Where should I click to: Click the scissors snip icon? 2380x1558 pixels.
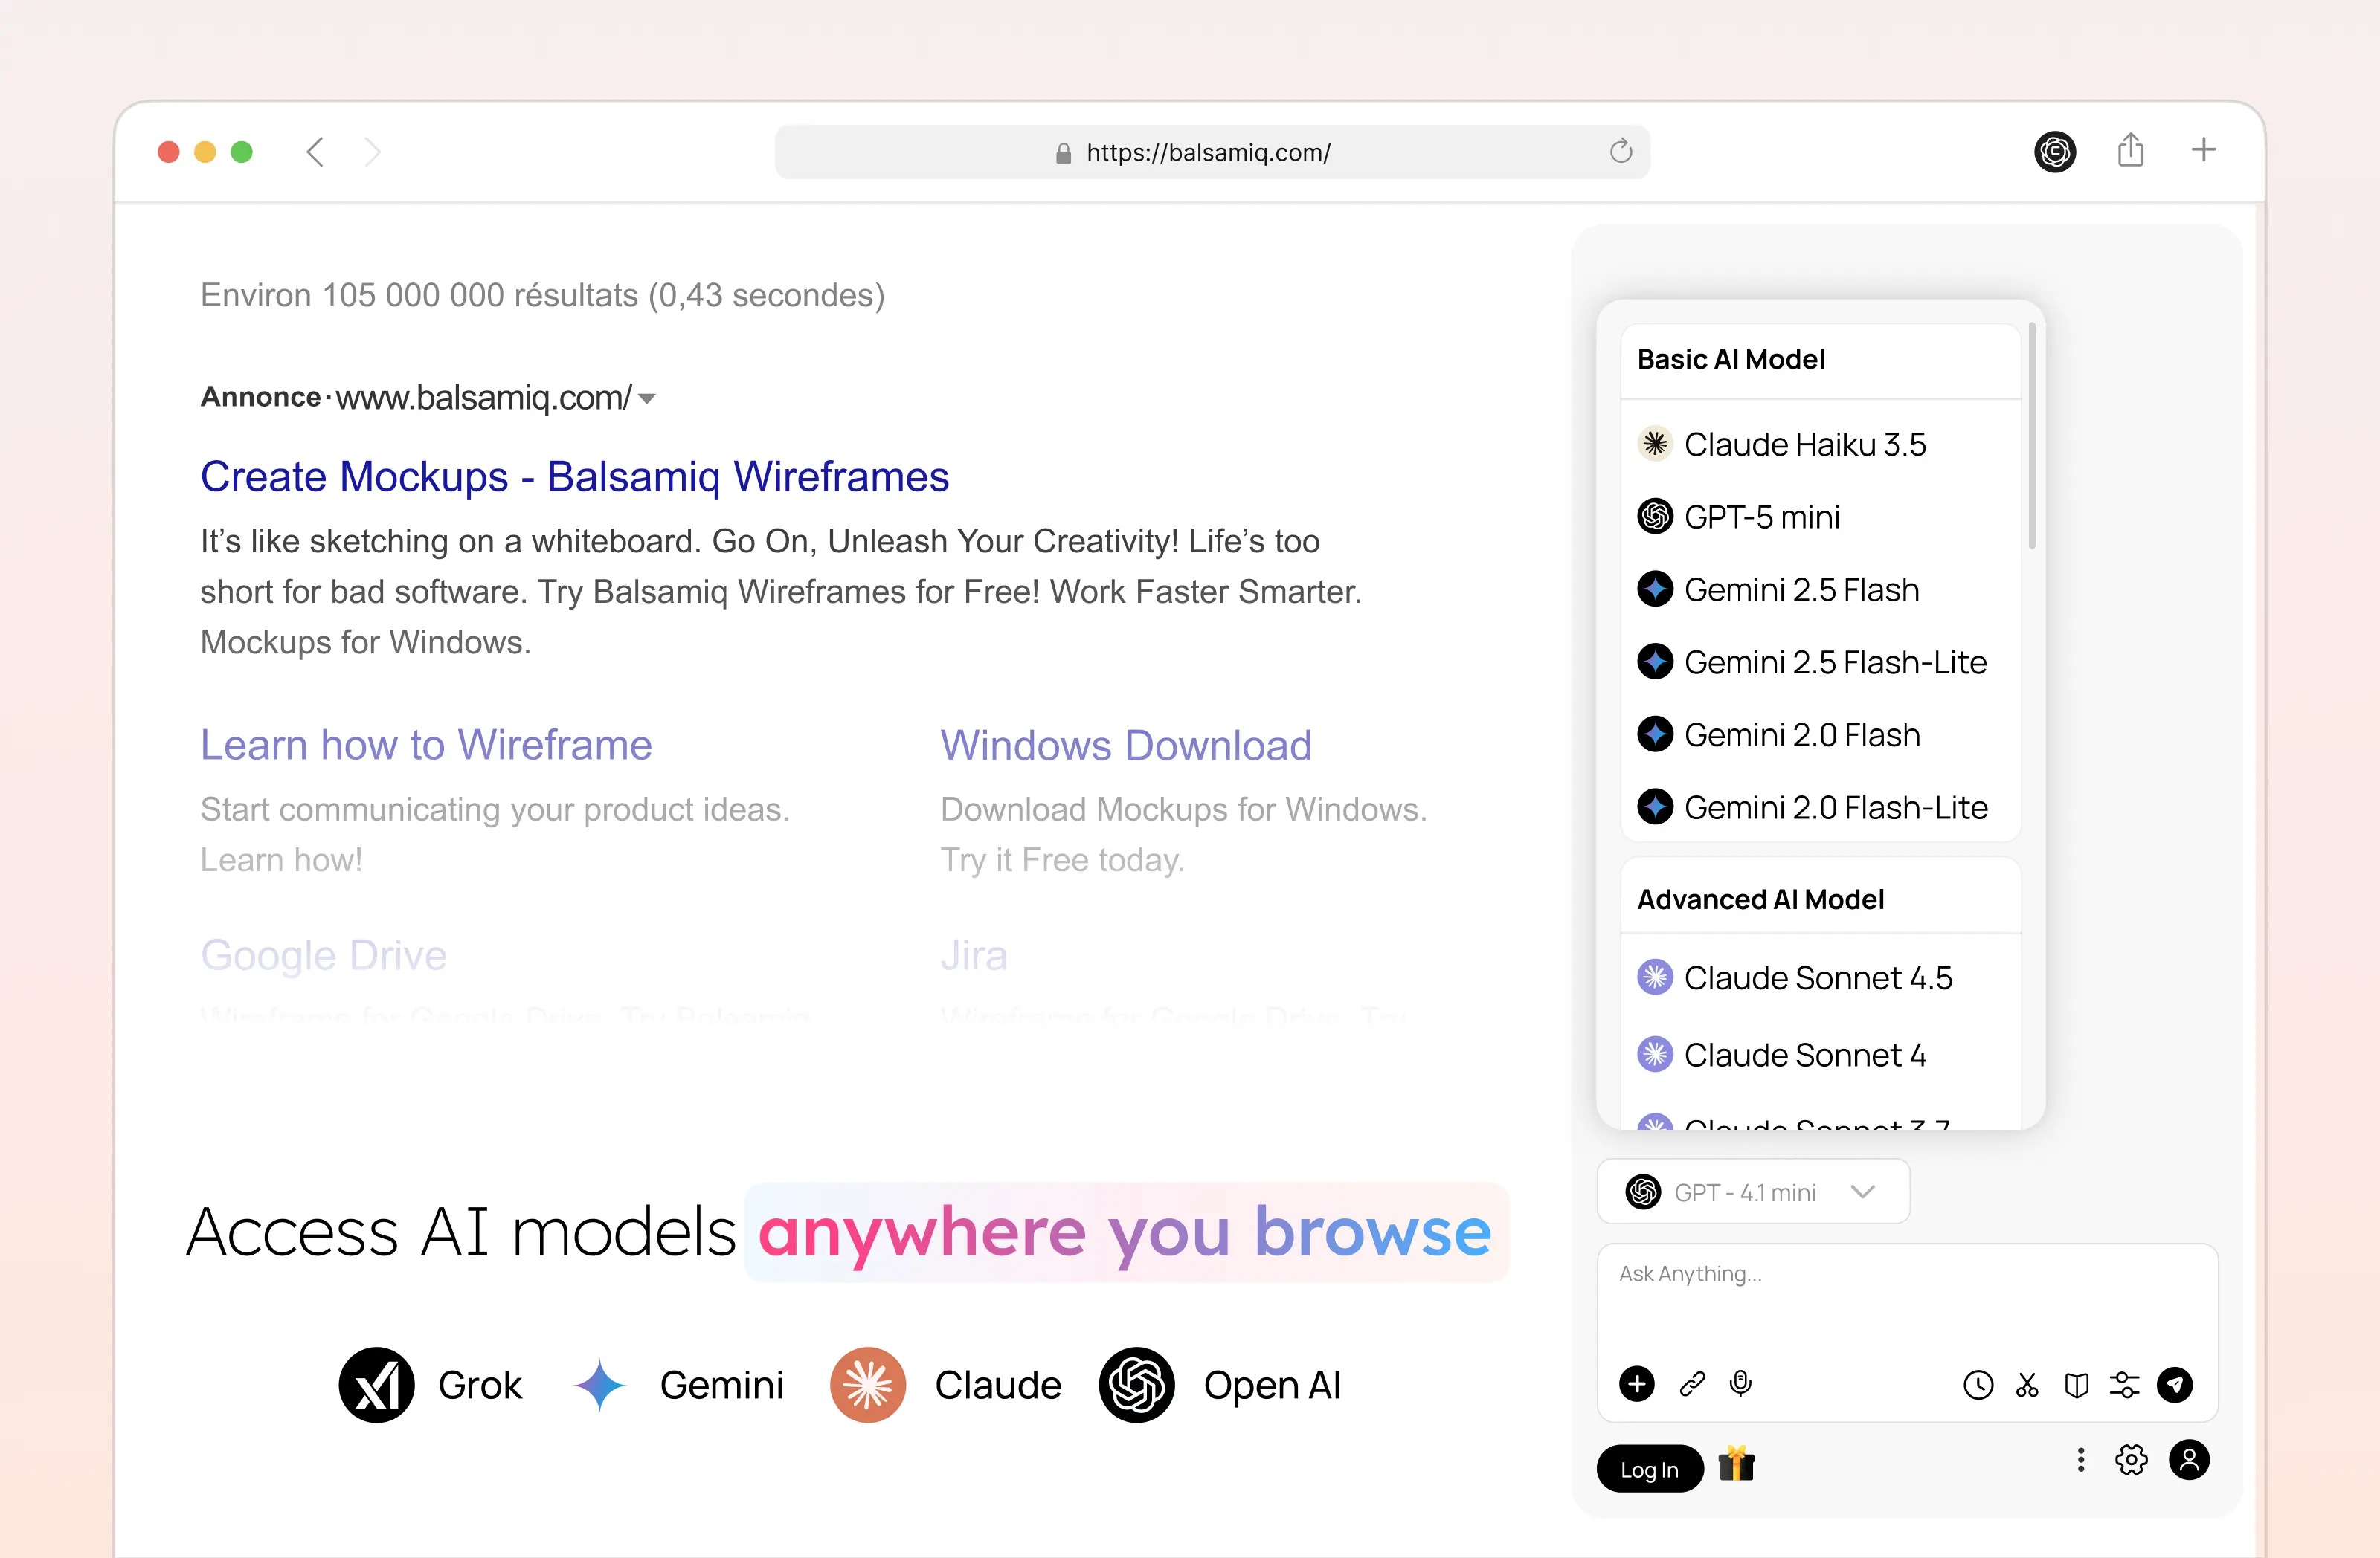2027,1384
